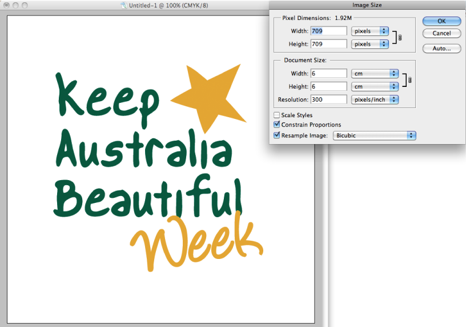The height and width of the screenshot is (327, 466).
Task: Click the 'Image Size' dialog title
Action: pyautogui.click(x=367, y=5)
